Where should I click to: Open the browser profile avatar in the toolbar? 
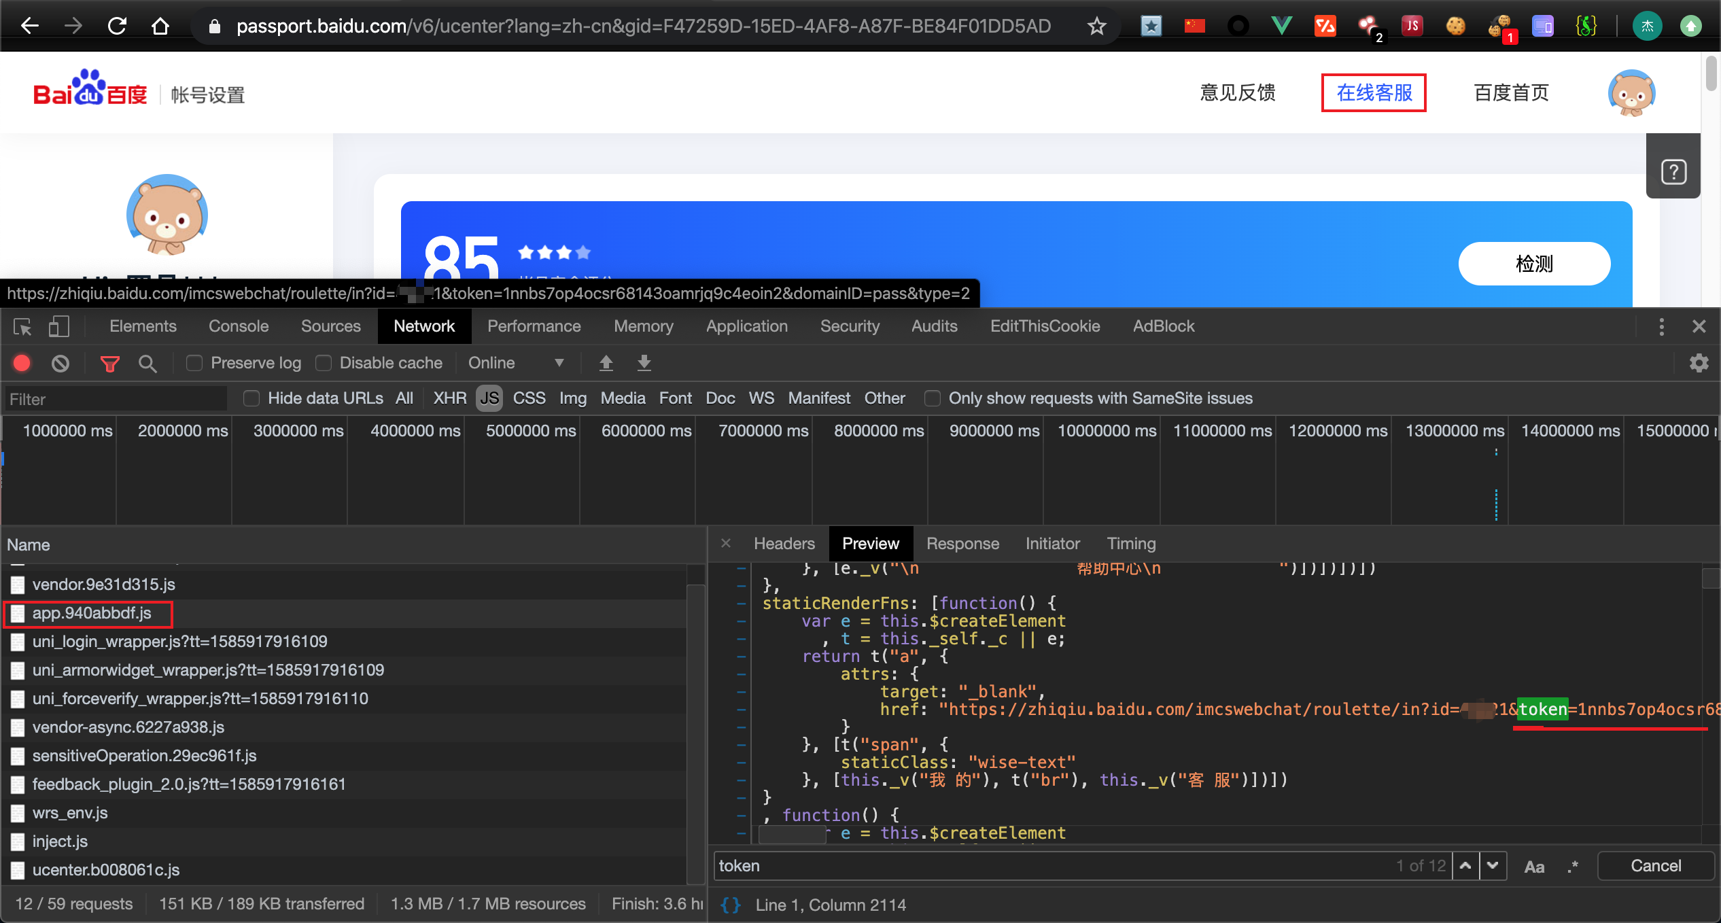[x=1647, y=27]
